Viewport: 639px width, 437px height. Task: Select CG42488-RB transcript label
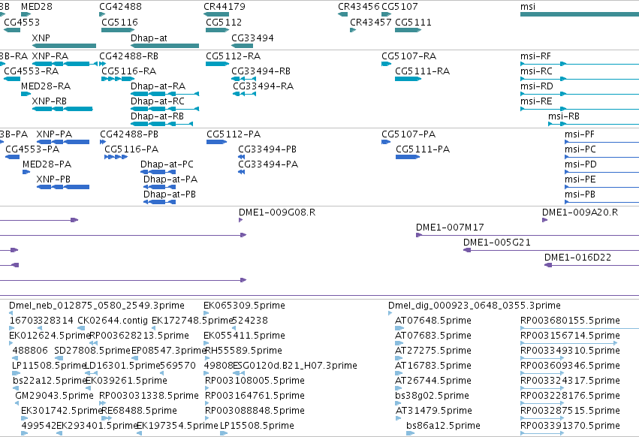129,56
